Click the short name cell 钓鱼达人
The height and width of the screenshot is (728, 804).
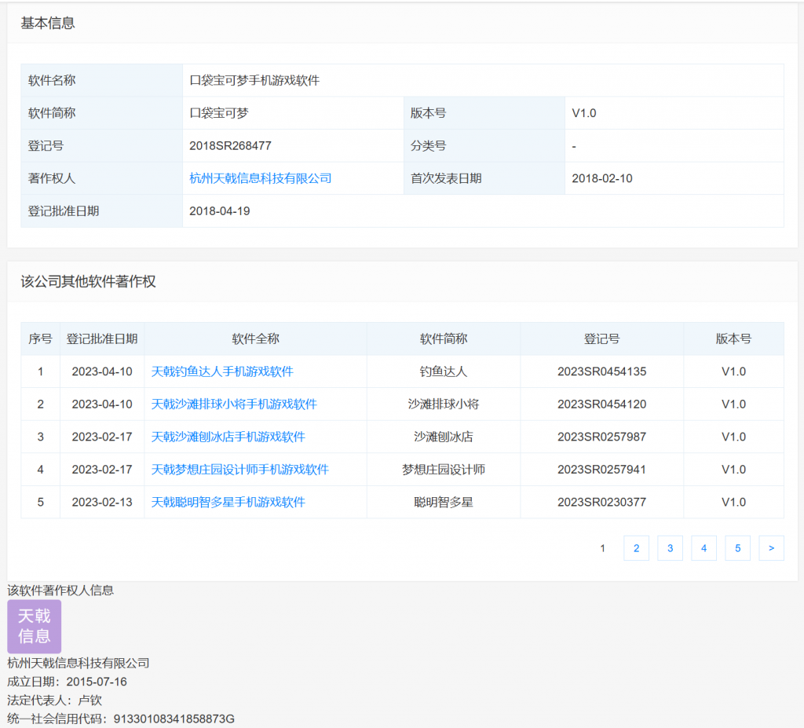click(x=444, y=371)
